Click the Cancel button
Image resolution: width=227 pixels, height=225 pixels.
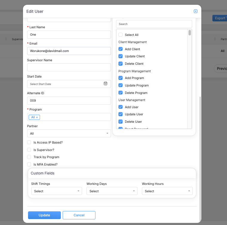[79, 215]
